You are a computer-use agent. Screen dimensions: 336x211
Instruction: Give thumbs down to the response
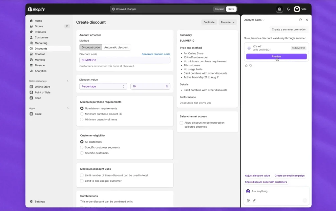click(x=251, y=66)
